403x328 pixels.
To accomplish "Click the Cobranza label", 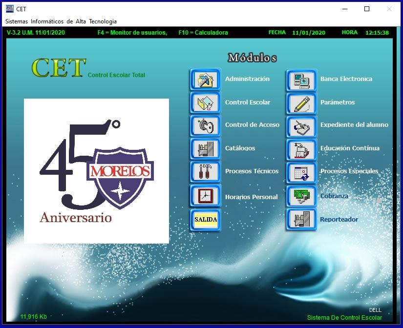I will point(334,196).
